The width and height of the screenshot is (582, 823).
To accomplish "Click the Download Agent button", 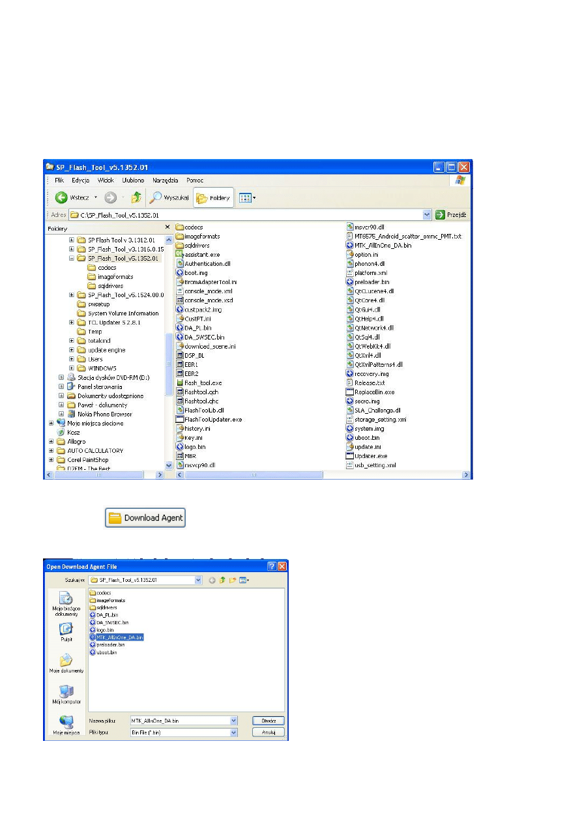I will click(145, 518).
